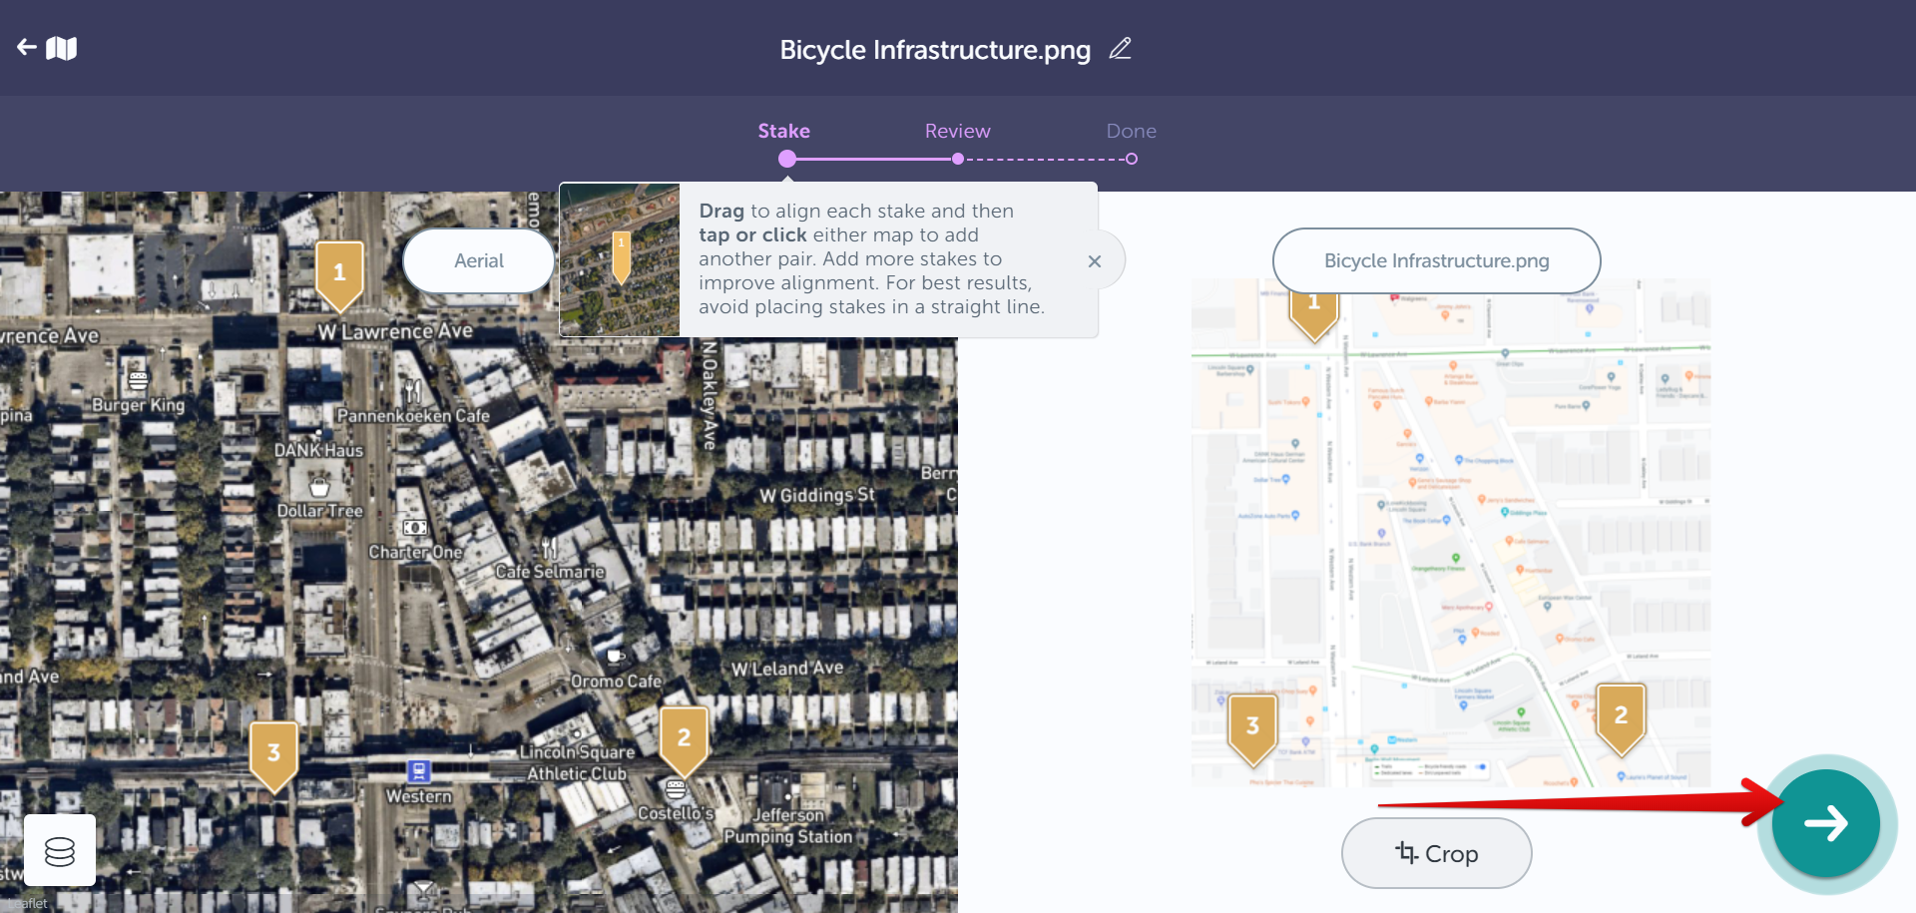
Task: Click the W Leland Ave label
Action: coord(787,669)
